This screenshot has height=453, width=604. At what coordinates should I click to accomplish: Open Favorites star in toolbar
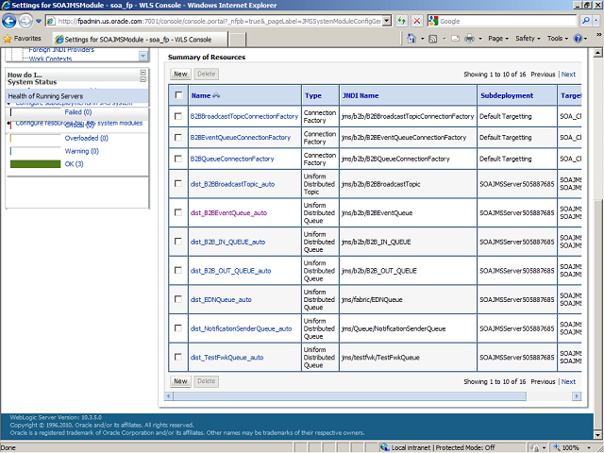coord(8,39)
